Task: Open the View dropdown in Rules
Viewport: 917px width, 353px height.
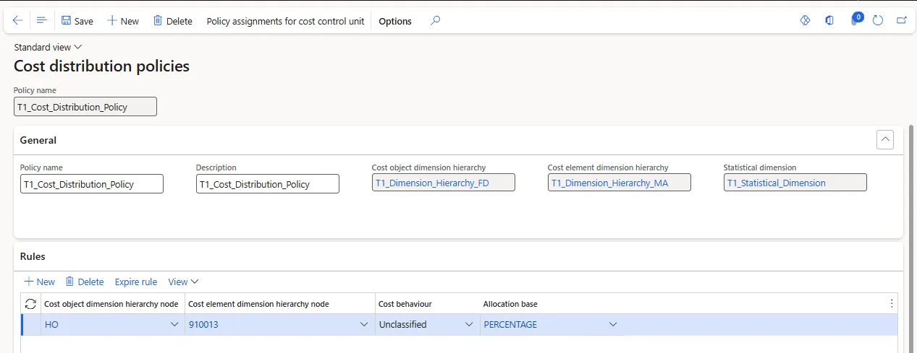Action: [x=183, y=282]
